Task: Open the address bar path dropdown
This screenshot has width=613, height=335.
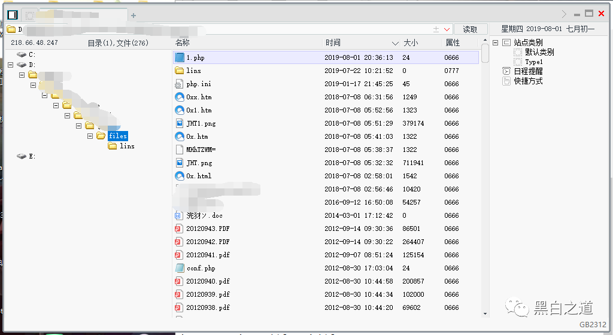Action: [447, 29]
